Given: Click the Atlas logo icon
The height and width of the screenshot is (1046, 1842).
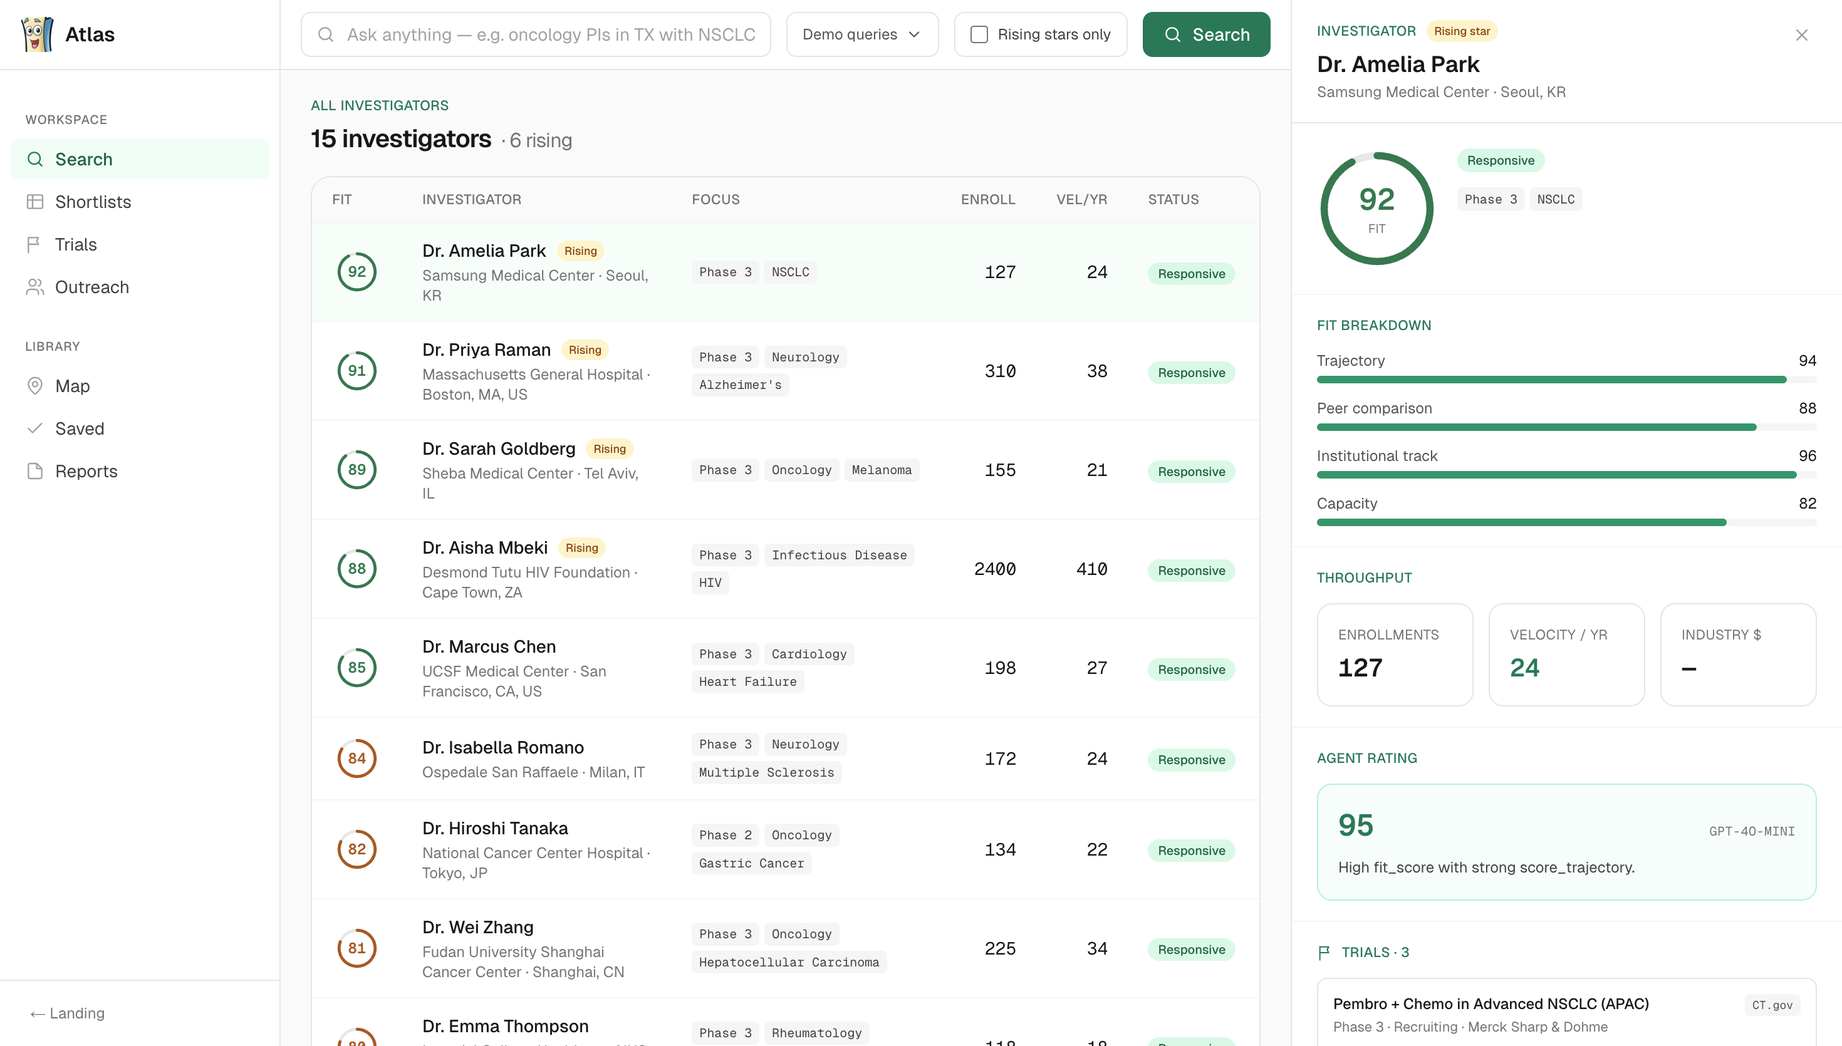Looking at the screenshot, I should tap(38, 34).
